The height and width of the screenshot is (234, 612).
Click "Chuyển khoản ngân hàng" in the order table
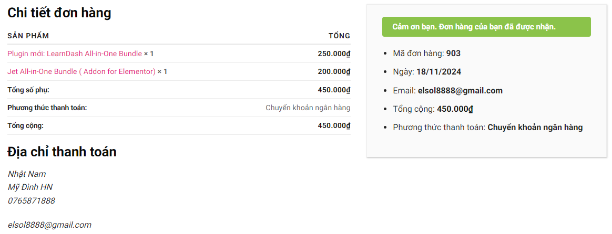308,108
